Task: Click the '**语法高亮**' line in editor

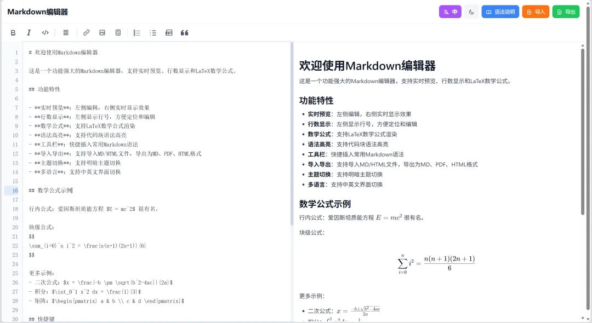Action: [x=78, y=135]
